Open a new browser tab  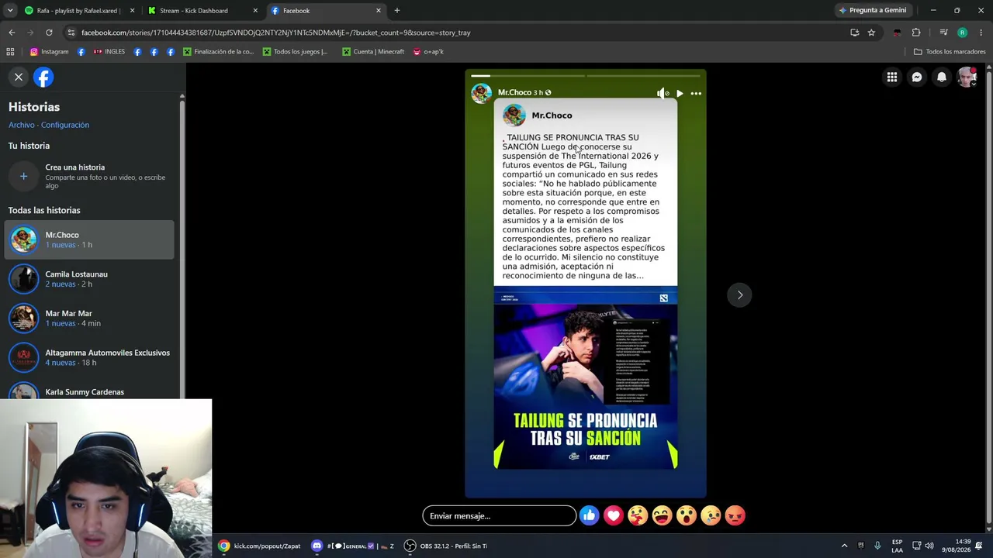[x=397, y=10]
